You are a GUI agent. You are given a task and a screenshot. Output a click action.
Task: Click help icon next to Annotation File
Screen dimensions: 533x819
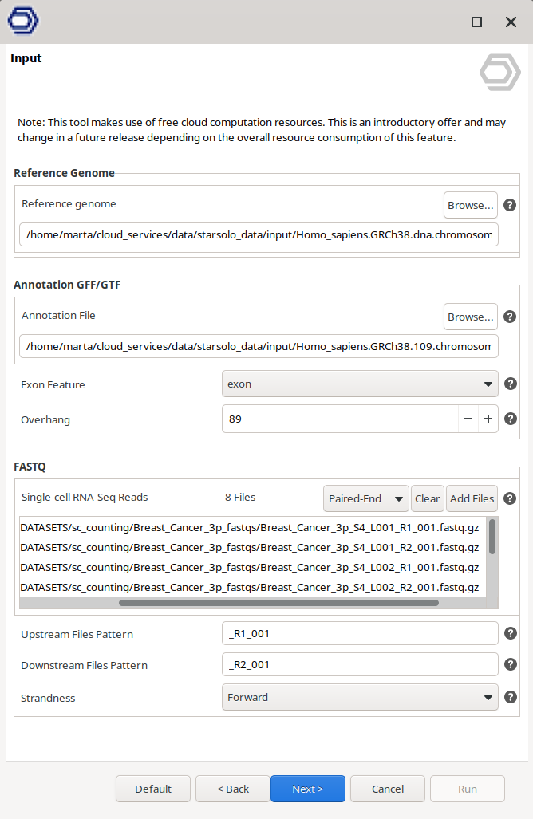[510, 317]
